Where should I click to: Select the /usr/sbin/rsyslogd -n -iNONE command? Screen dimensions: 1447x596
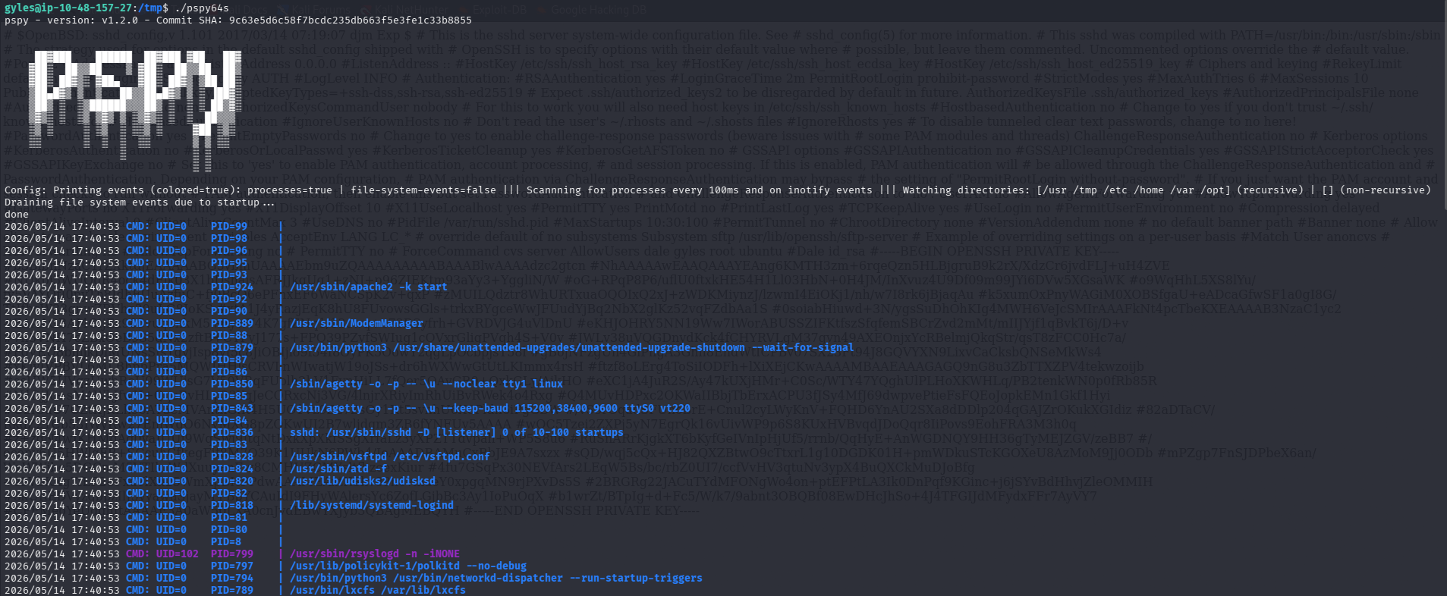[x=375, y=554]
